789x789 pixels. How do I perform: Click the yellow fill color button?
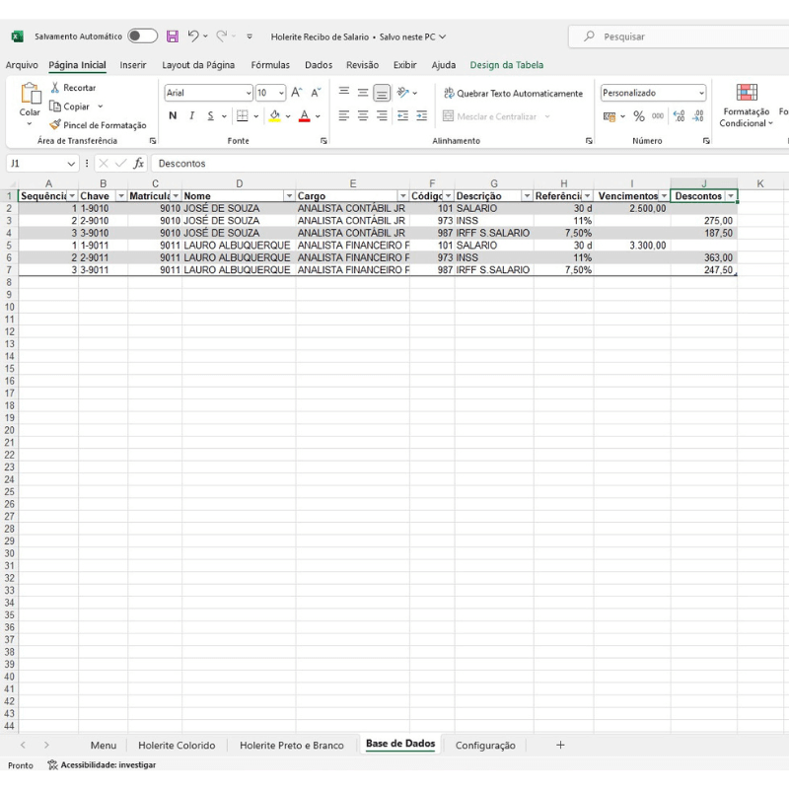coord(275,116)
